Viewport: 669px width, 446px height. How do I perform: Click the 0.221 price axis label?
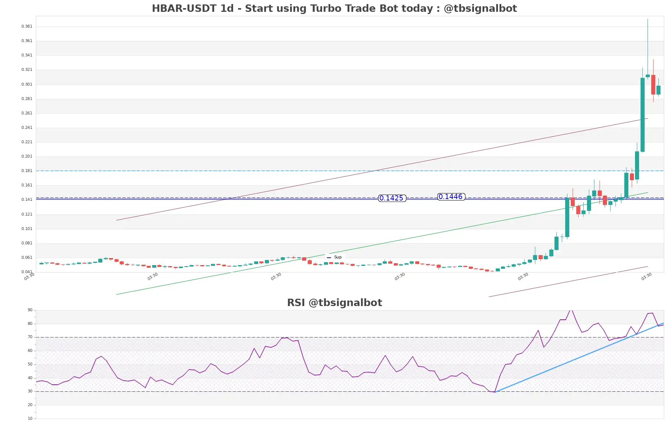tap(27, 142)
